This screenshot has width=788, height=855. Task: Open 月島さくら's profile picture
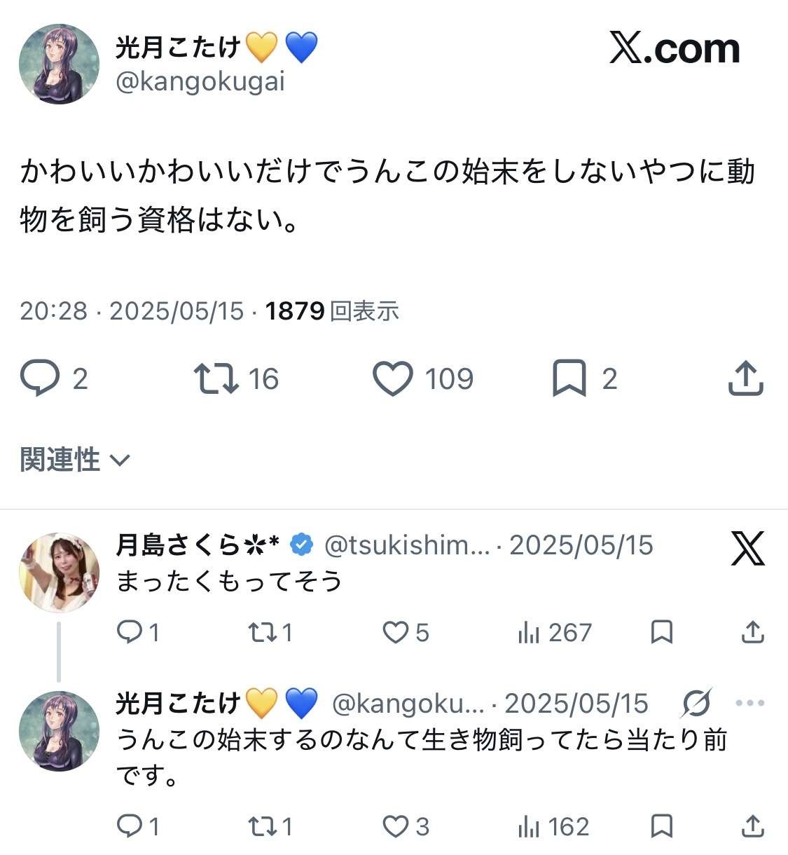point(59,573)
